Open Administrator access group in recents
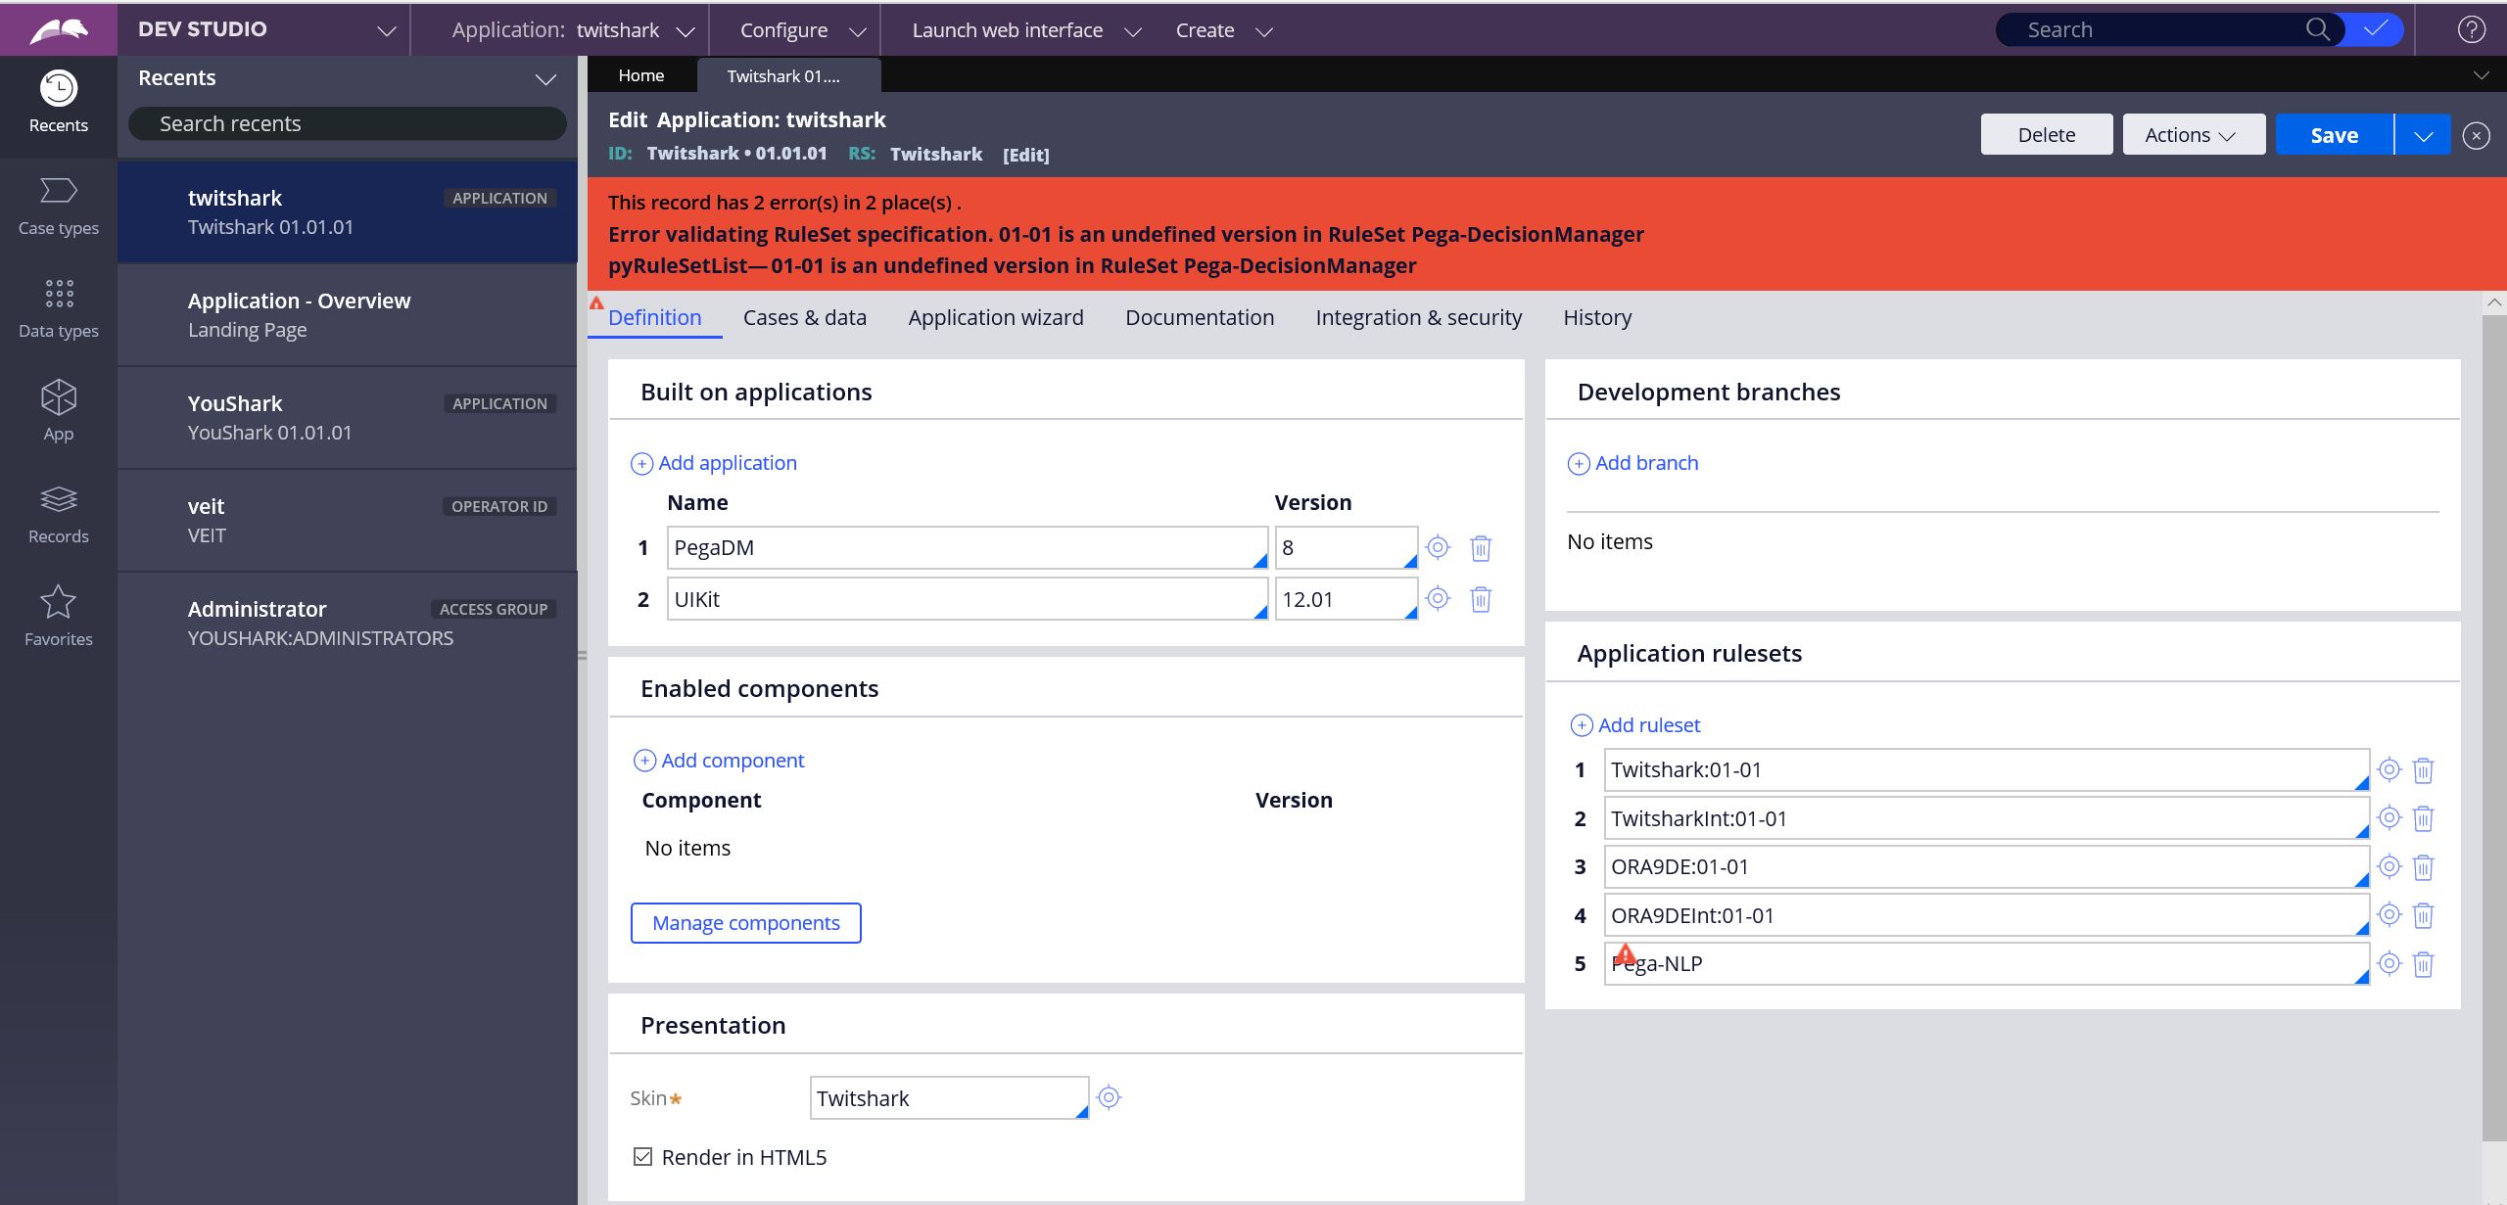 [x=348, y=624]
